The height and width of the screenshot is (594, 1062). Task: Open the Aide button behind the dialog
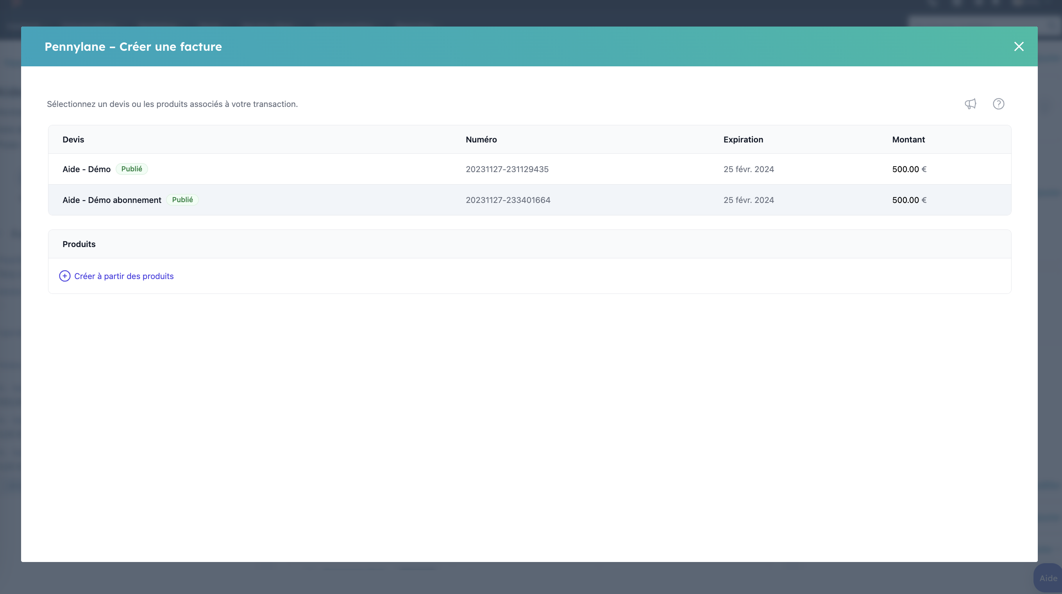point(1048,578)
